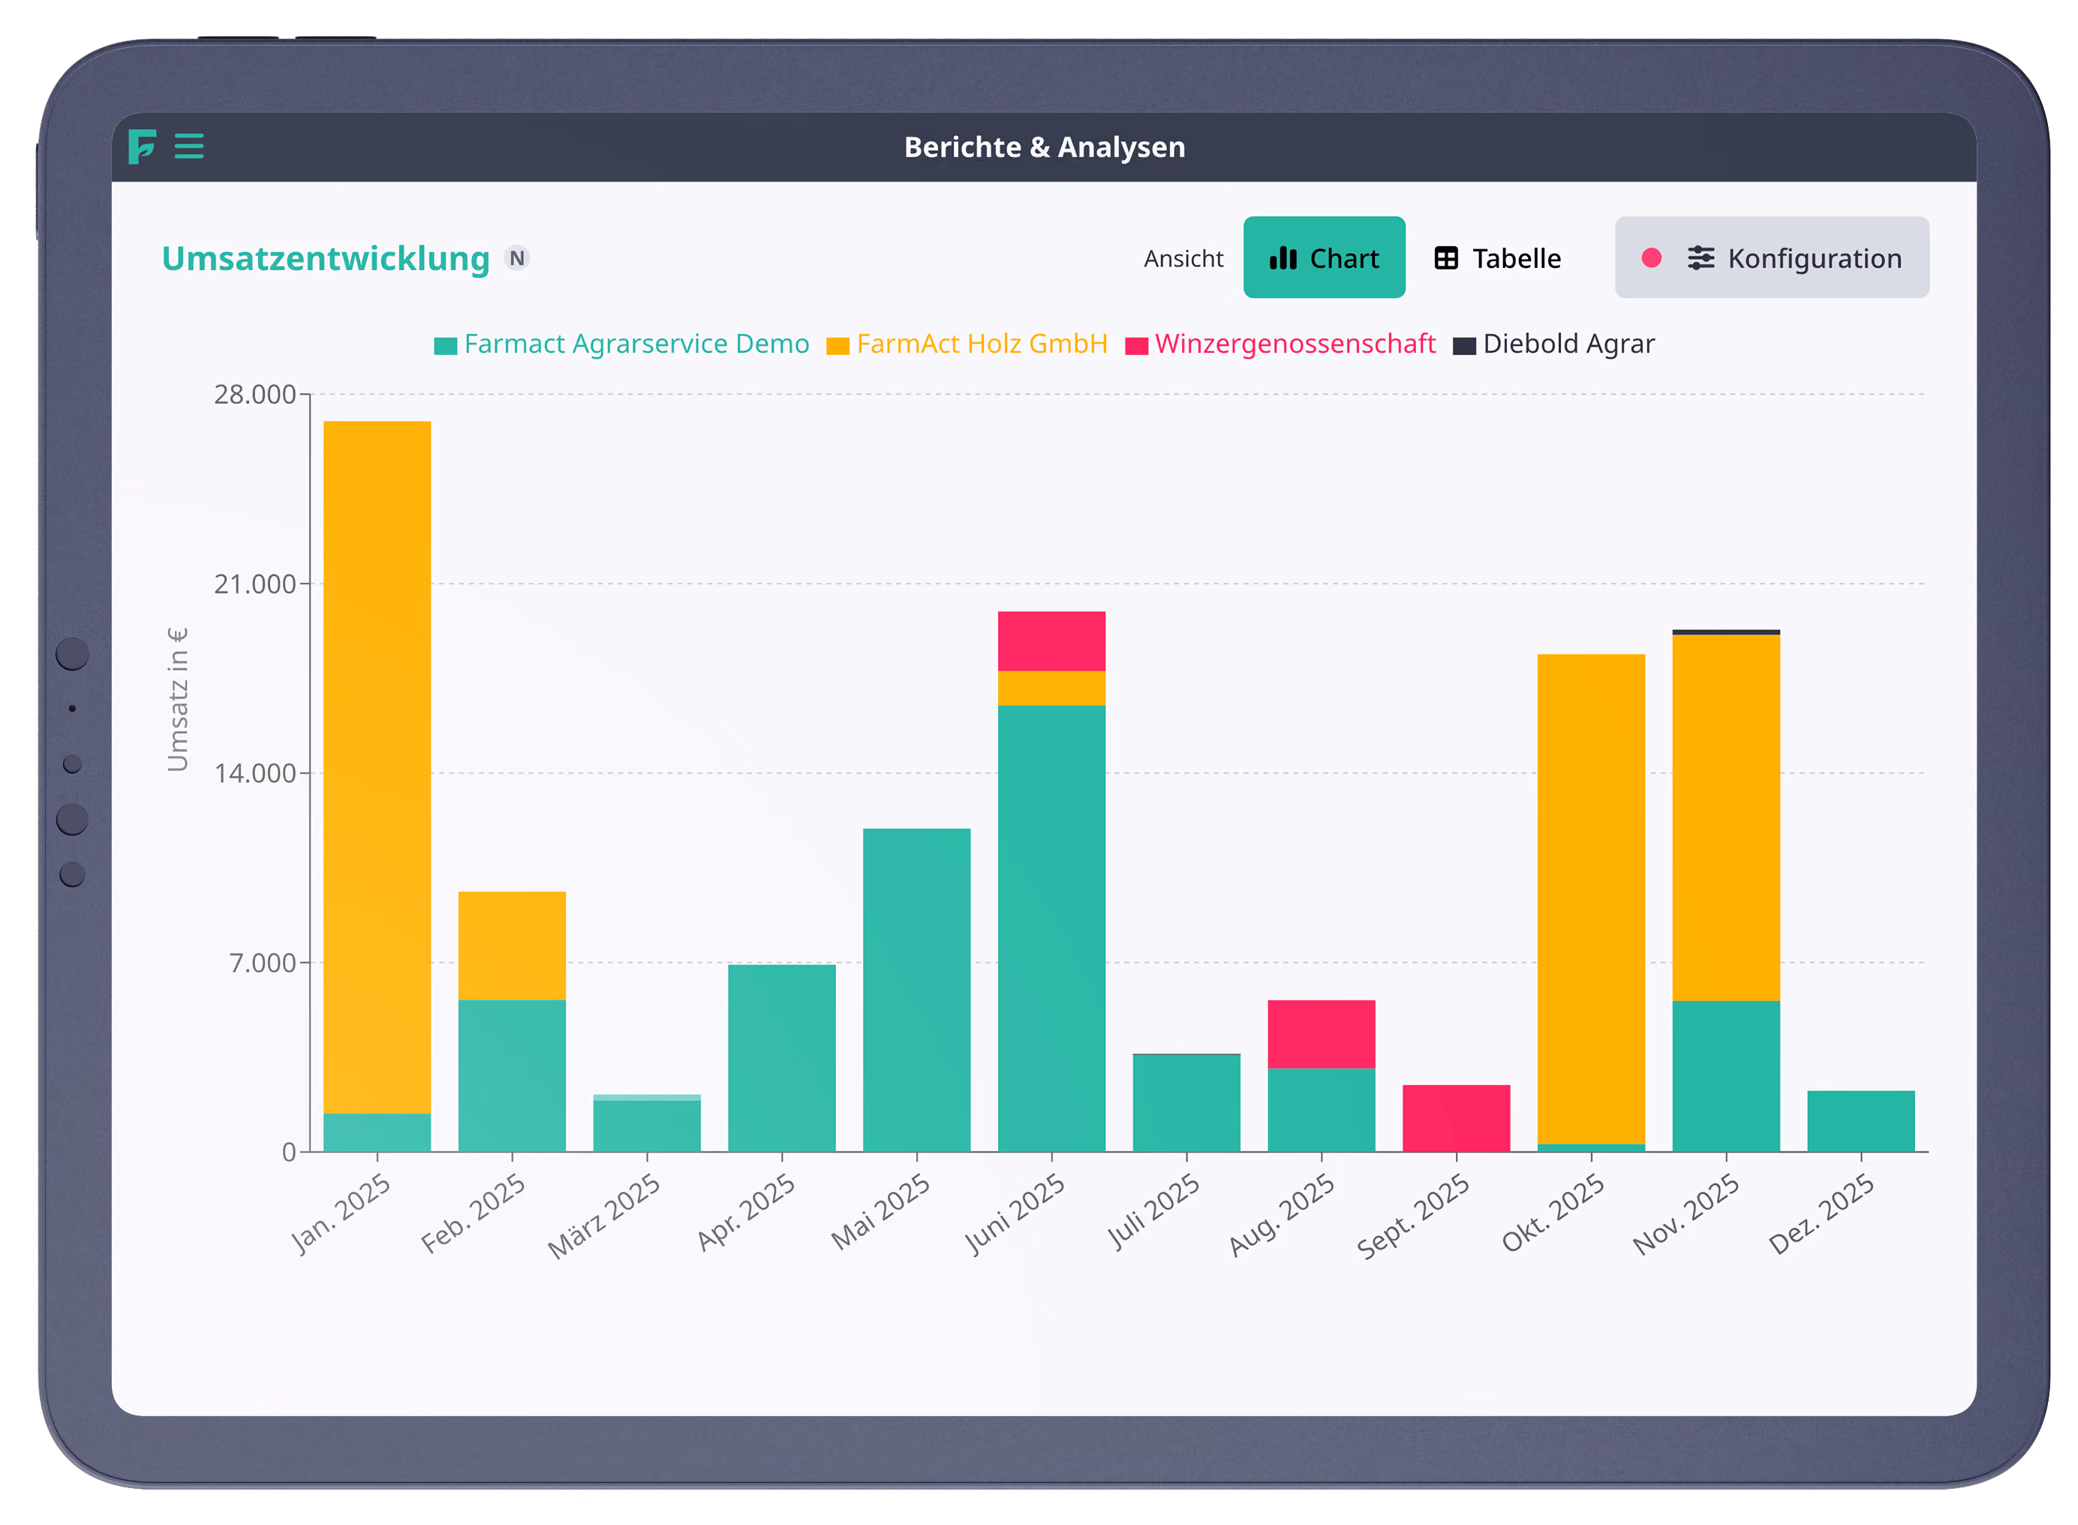Click the FarmAct logo icon

click(x=141, y=146)
